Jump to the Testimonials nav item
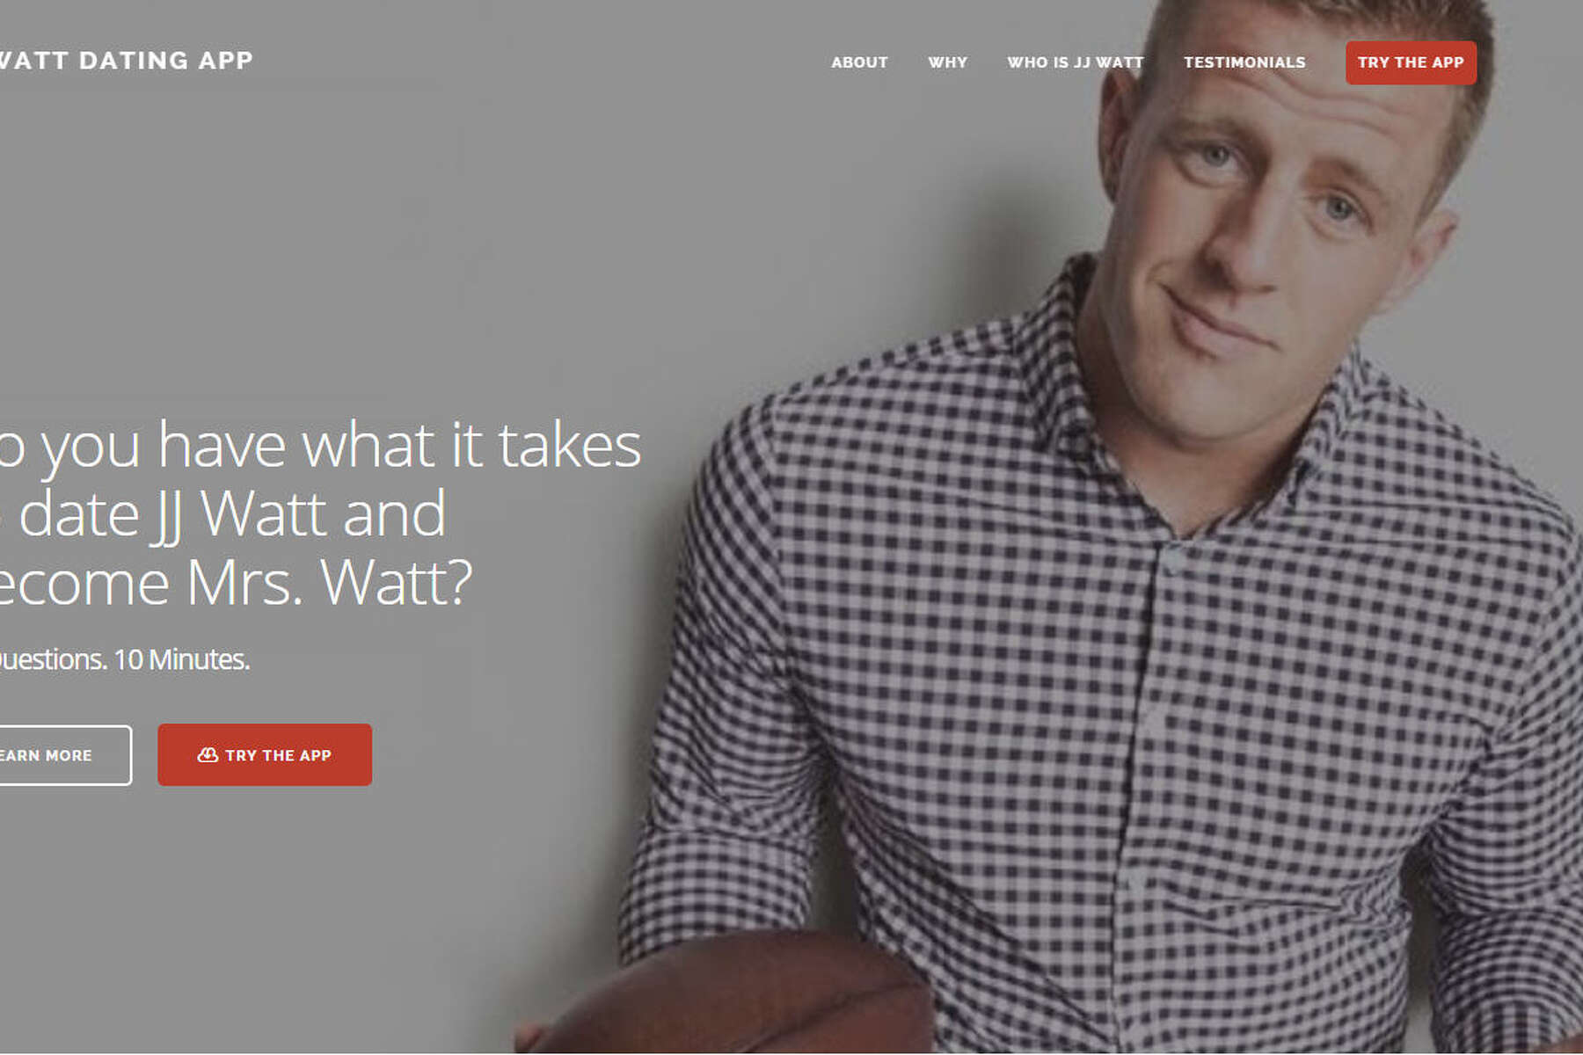 click(x=1244, y=62)
